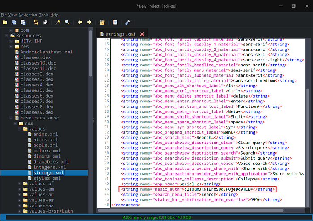This screenshot has height=221, width=313.
Task: Close the strings.xml tab
Action: pos(142,34)
